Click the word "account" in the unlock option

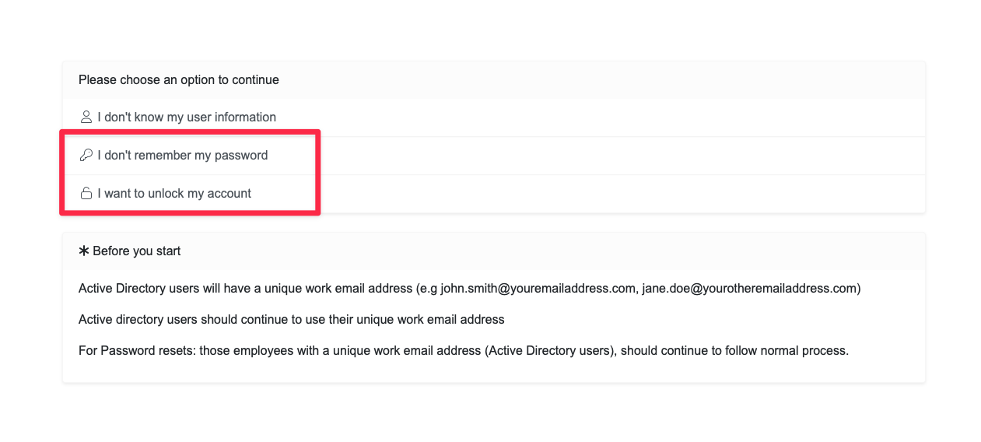point(229,193)
